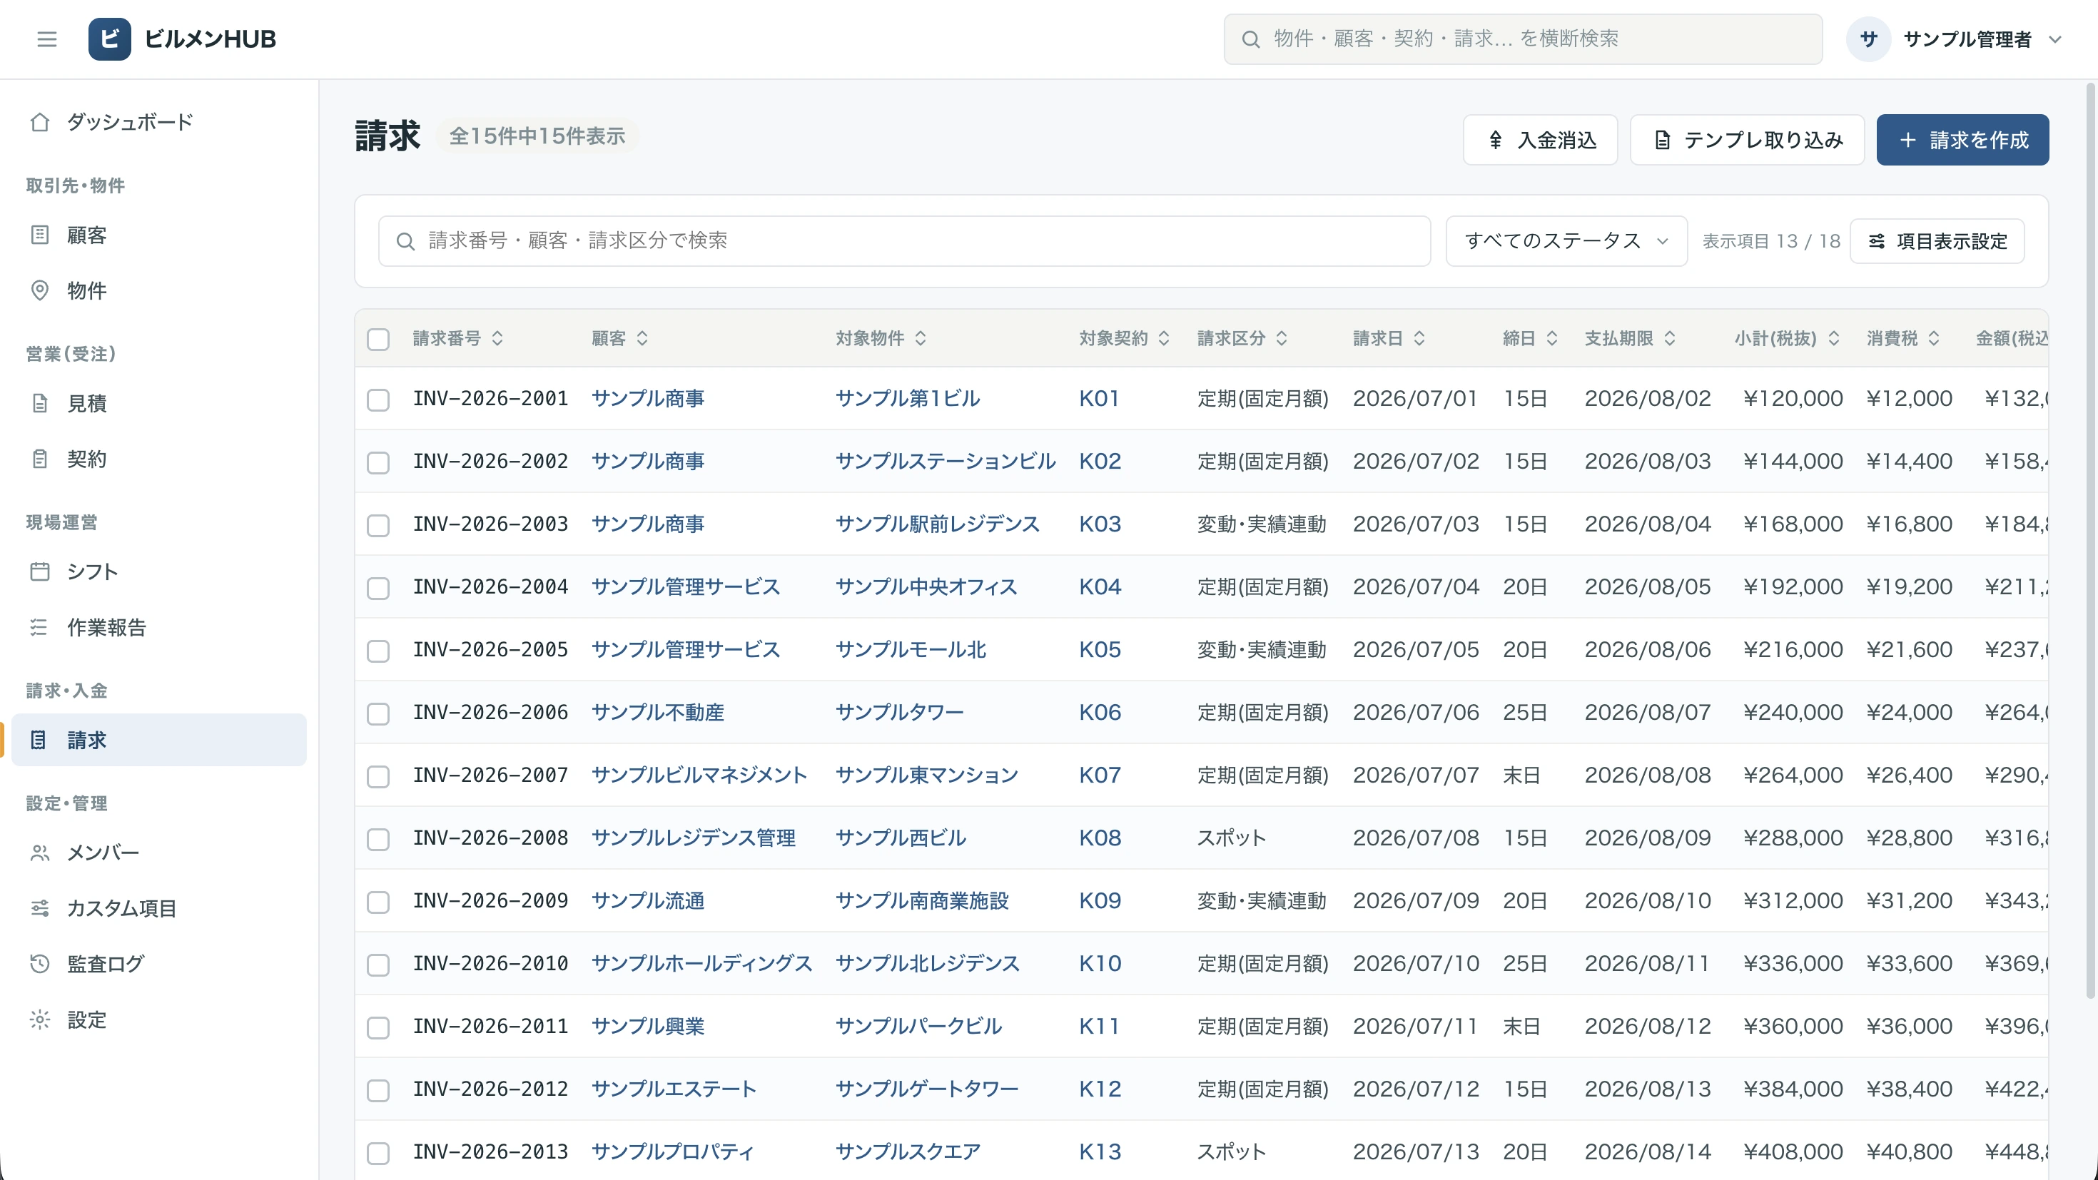Image resolution: width=2098 pixels, height=1180 pixels.
Task: Toggle the select-all header checkbox
Action: (x=378, y=339)
